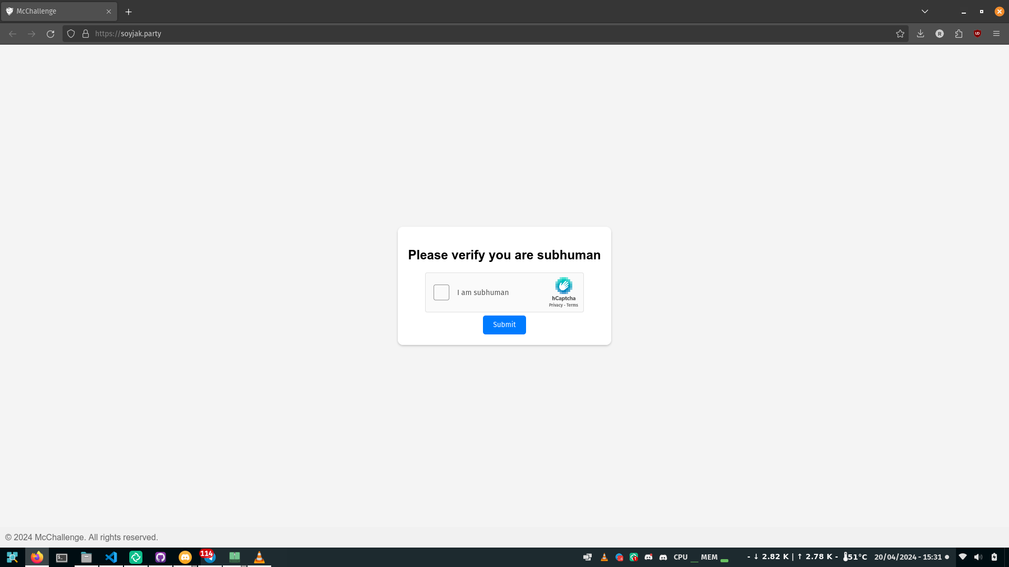Viewport: 1009px width, 567px height.
Task: Bookmark this page with star icon
Action: point(900,34)
